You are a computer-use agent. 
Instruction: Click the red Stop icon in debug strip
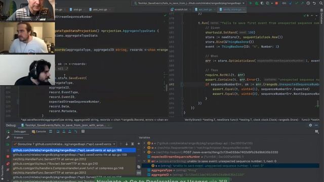(x=8, y=157)
